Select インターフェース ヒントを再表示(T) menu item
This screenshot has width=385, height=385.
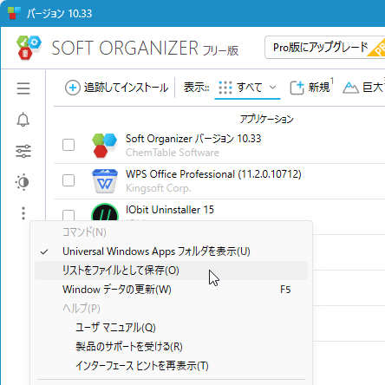click(171, 366)
